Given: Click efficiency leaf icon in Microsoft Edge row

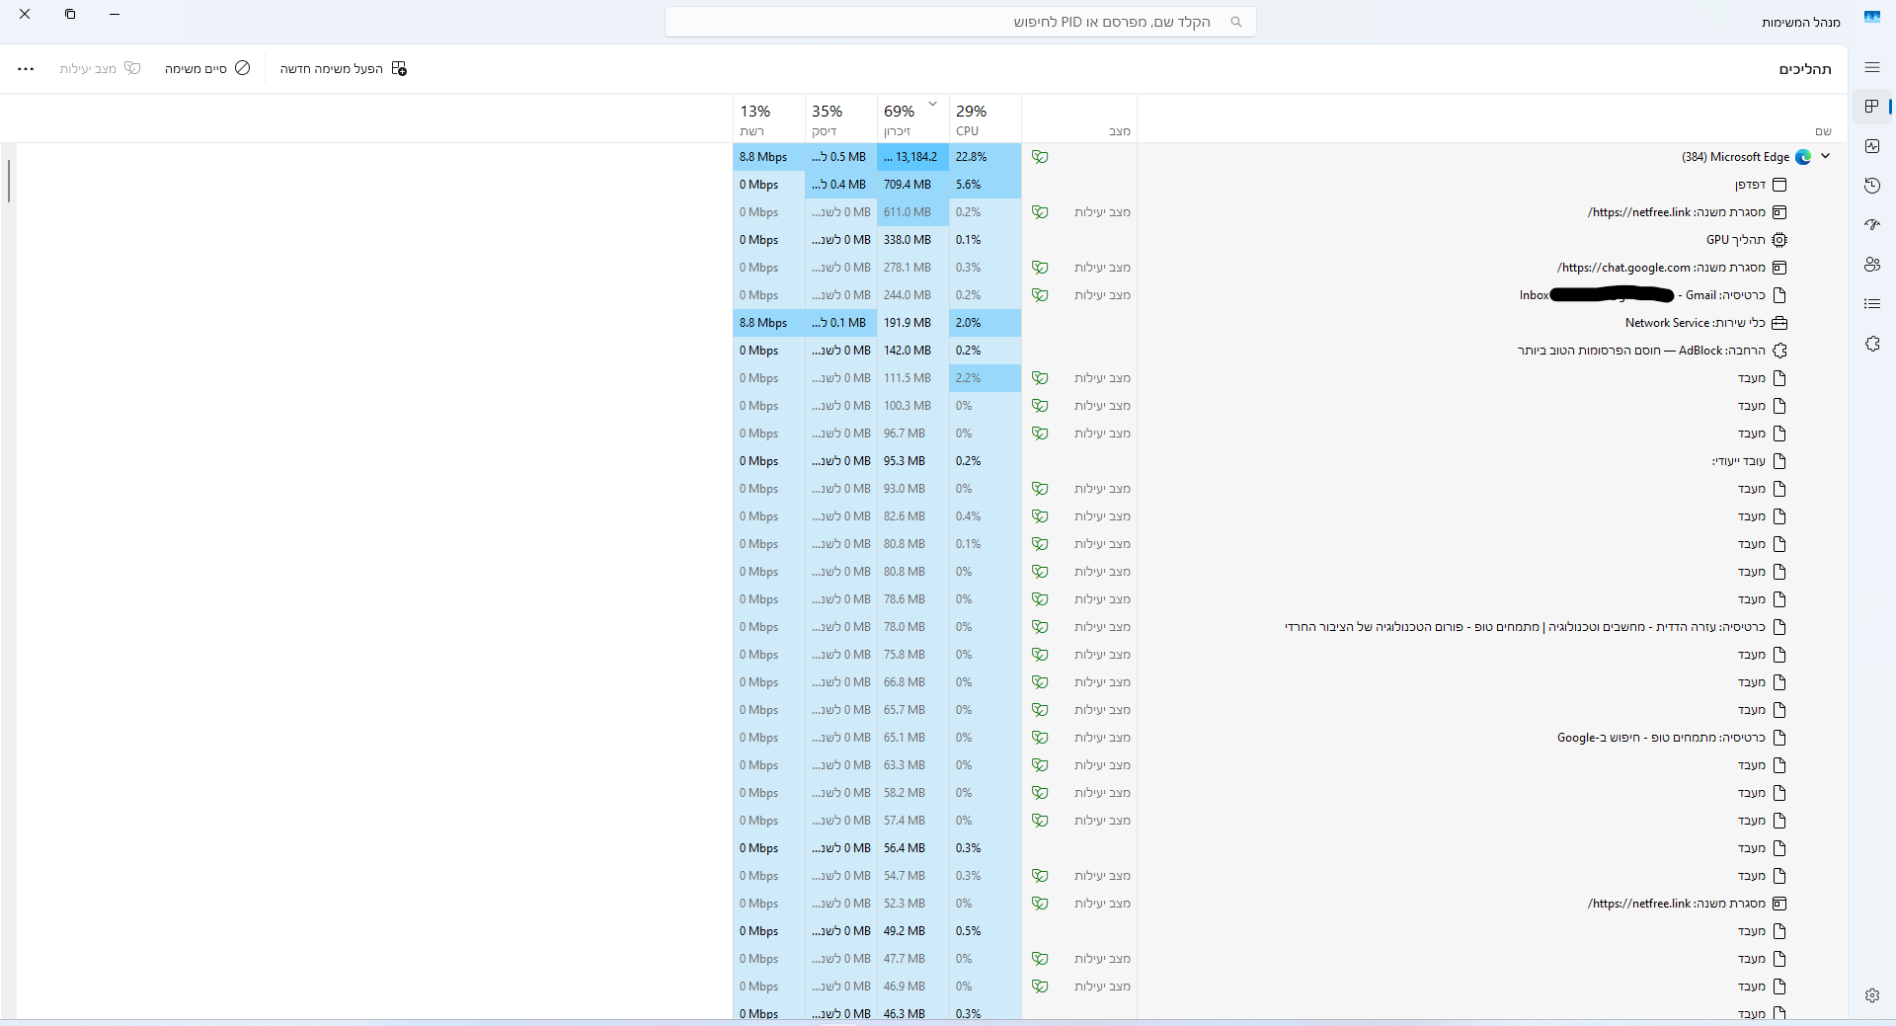Looking at the screenshot, I should (1040, 157).
